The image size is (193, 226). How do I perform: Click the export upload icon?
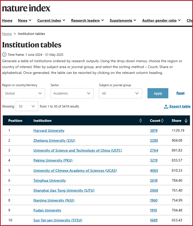point(166,107)
